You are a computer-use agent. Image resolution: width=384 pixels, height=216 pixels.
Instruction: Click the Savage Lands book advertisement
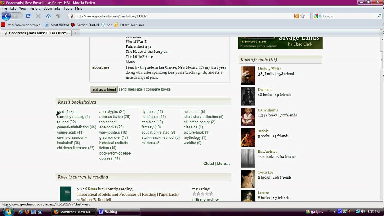point(280,43)
